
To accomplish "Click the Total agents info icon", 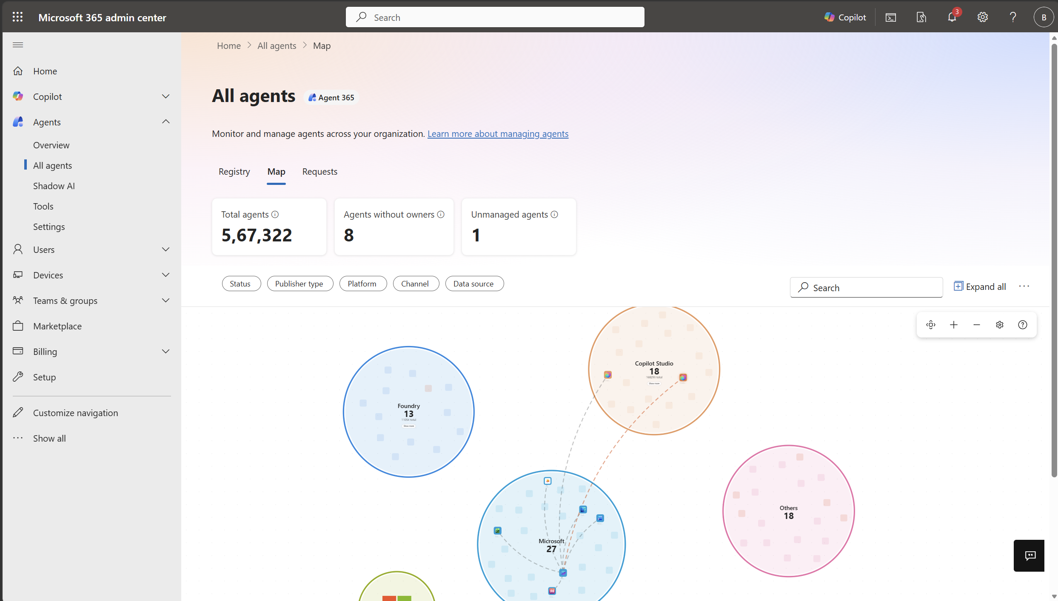I will point(275,214).
